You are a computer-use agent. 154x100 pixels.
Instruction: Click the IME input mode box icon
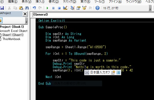(87, 72)
